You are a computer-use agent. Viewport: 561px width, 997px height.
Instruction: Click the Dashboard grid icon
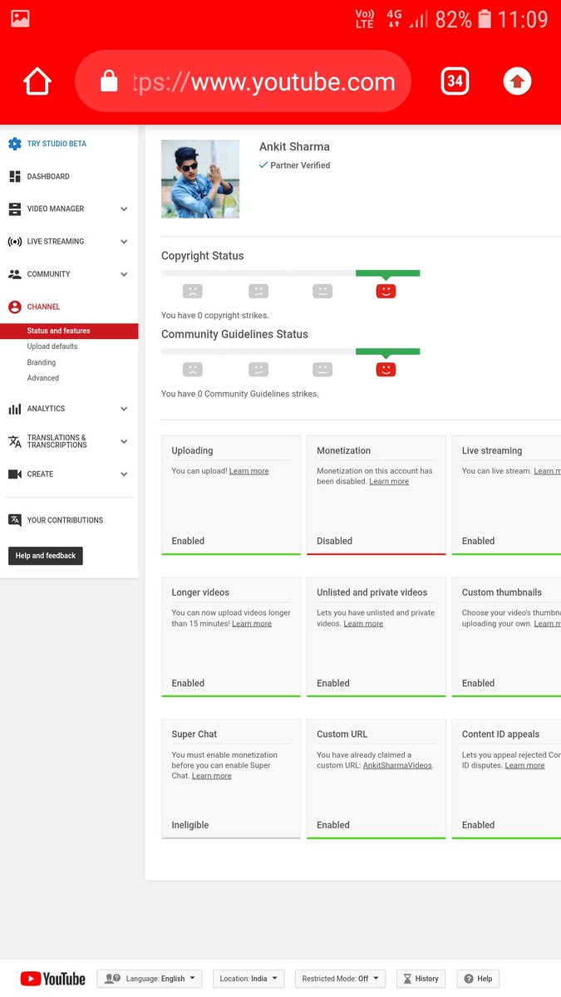(15, 176)
